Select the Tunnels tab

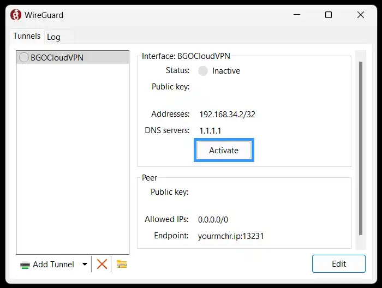pos(27,36)
